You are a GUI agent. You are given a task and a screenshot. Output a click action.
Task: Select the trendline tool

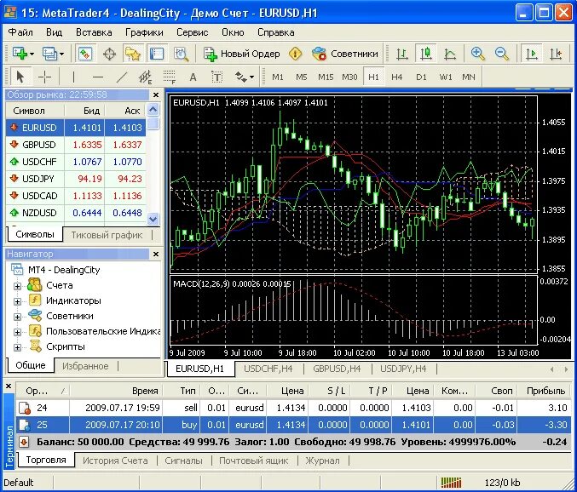click(x=121, y=77)
